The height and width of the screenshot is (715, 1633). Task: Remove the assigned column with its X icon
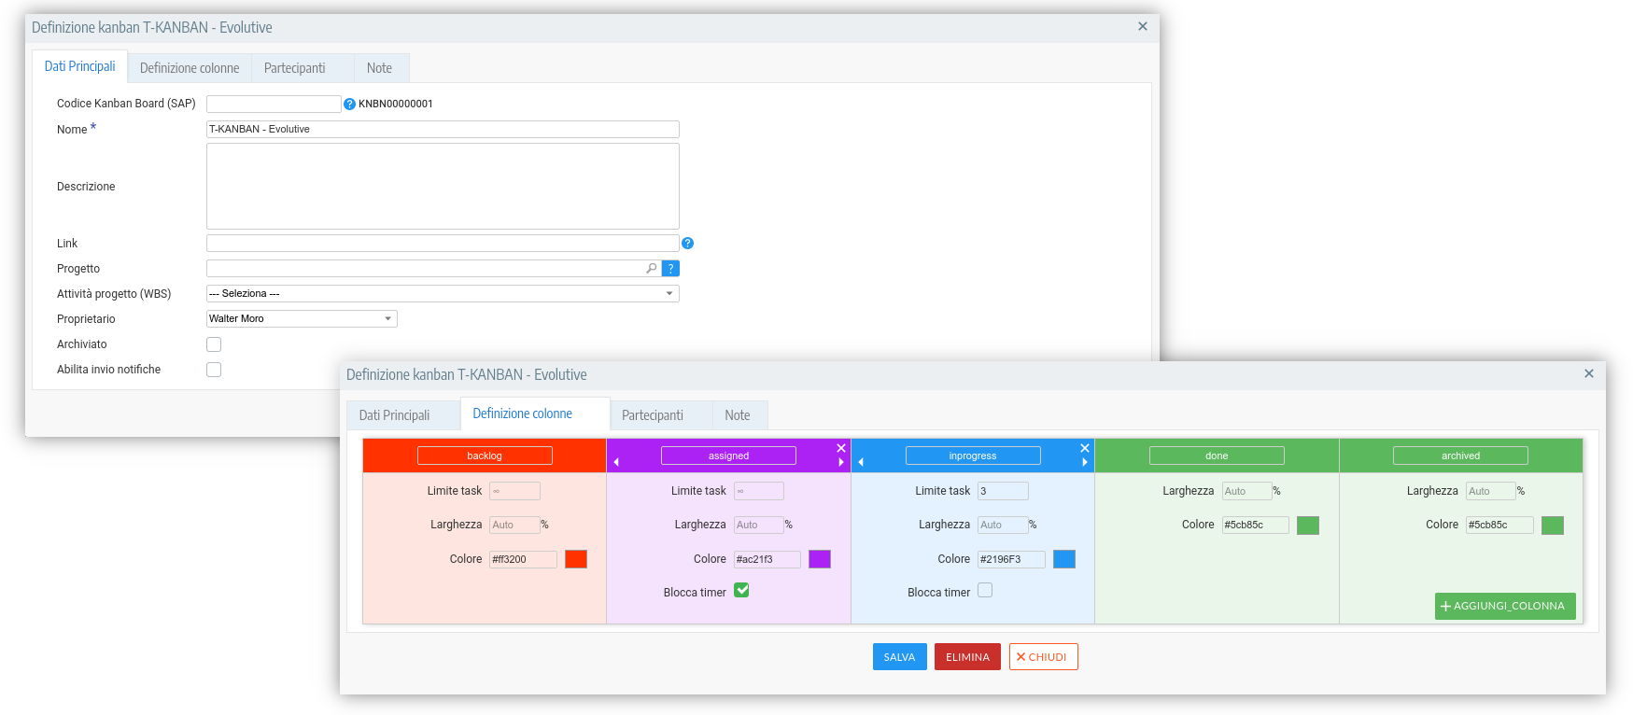(840, 448)
